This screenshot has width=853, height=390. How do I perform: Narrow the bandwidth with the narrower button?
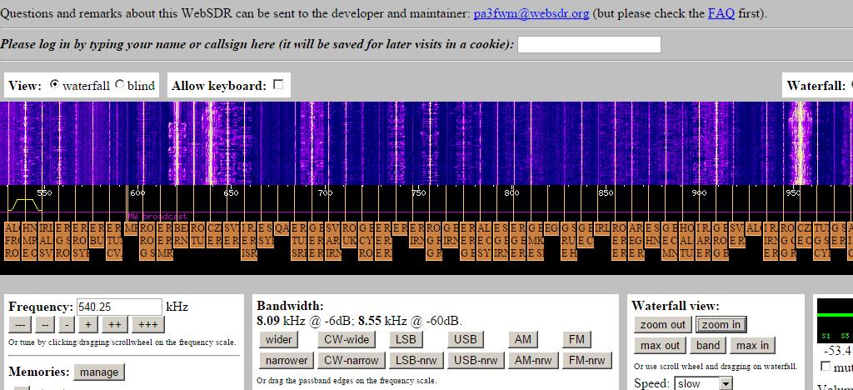pos(287,360)
